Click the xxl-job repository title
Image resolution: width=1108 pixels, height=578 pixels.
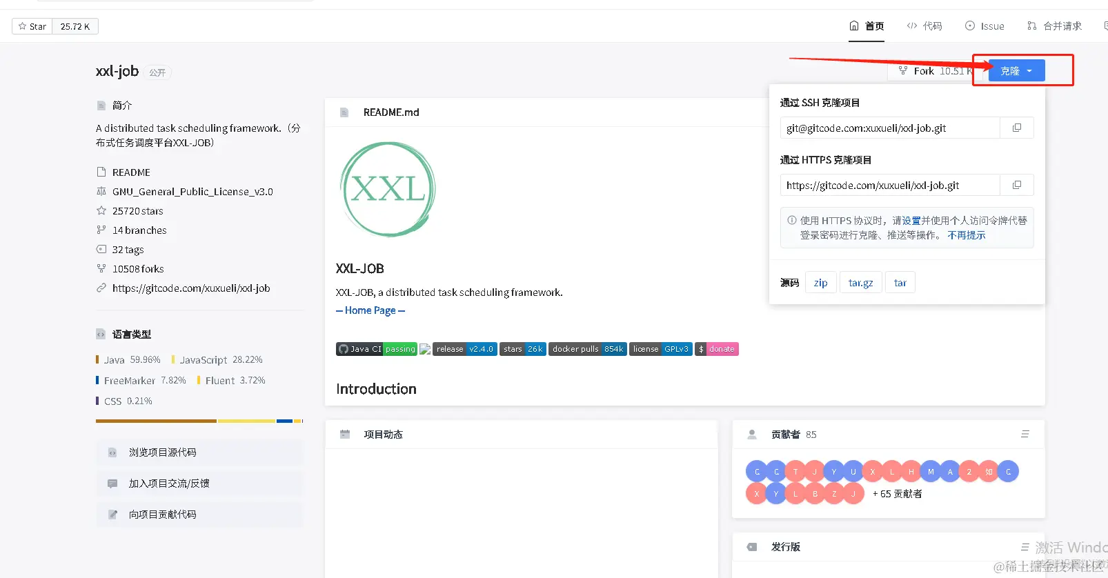(x=117, y=71)
